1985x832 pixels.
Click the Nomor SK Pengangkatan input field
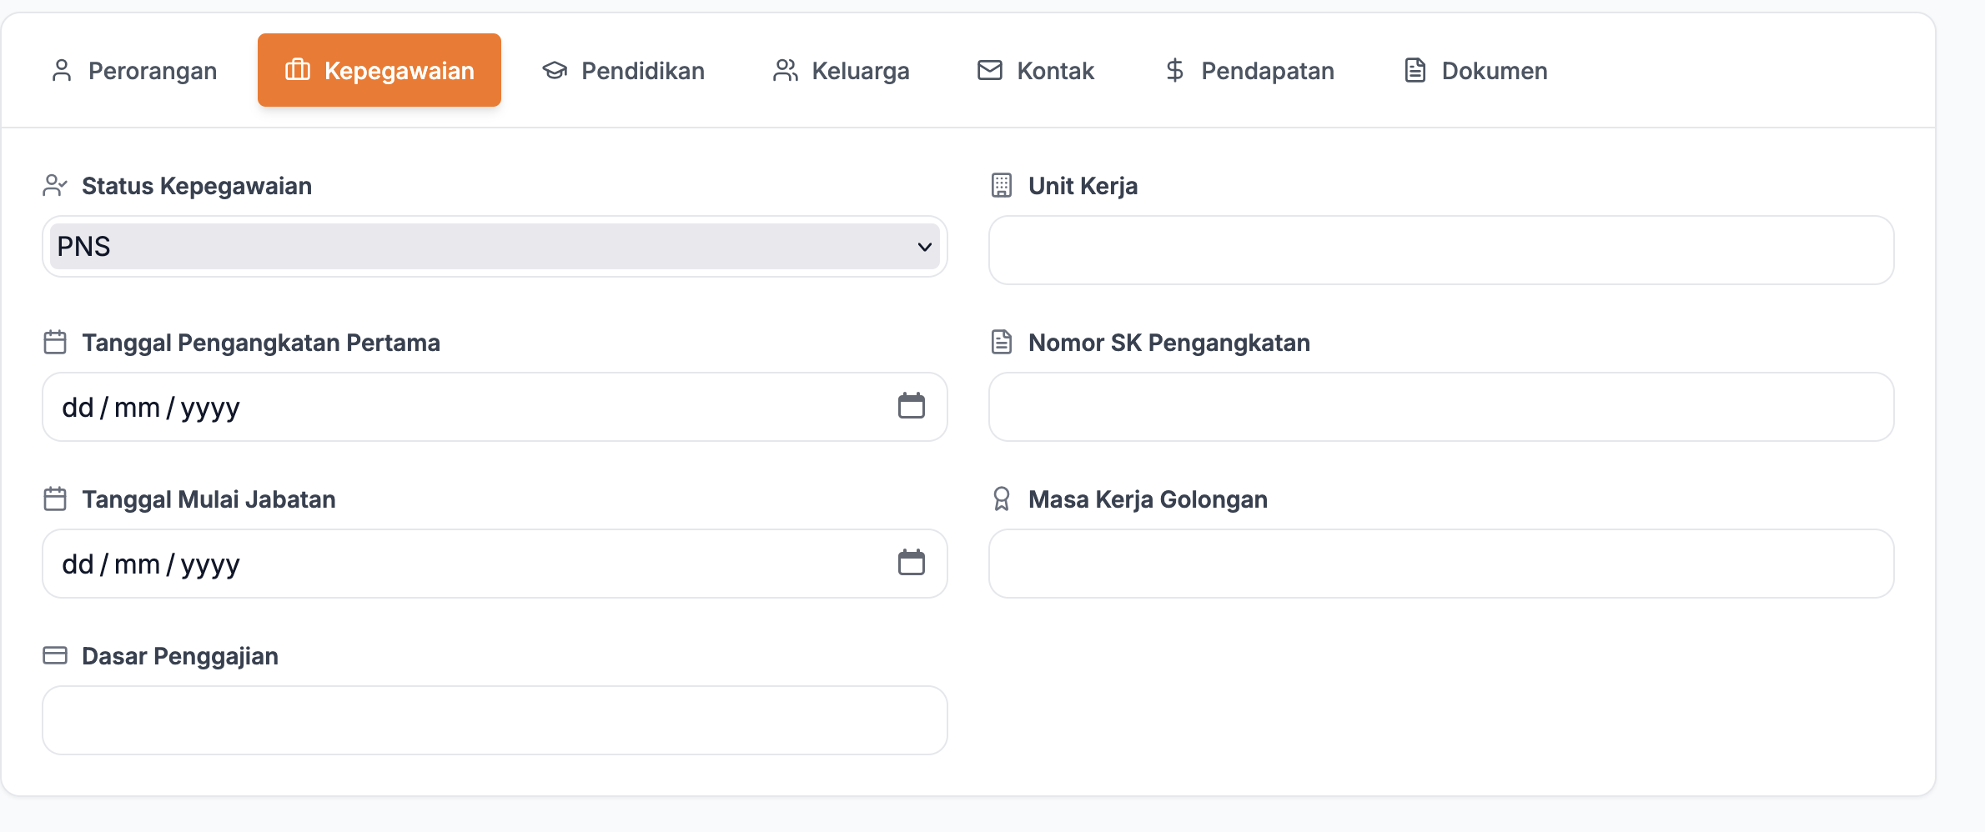1440,407
